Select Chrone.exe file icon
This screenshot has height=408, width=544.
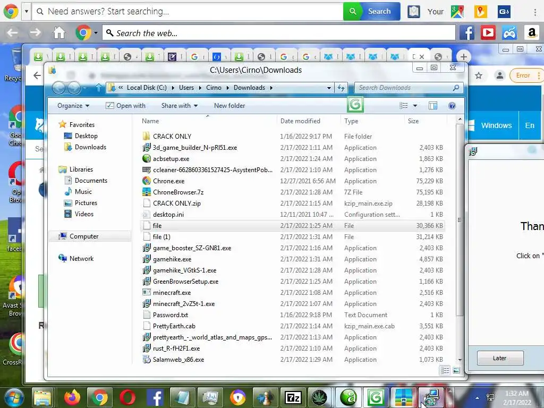(147, 181)
